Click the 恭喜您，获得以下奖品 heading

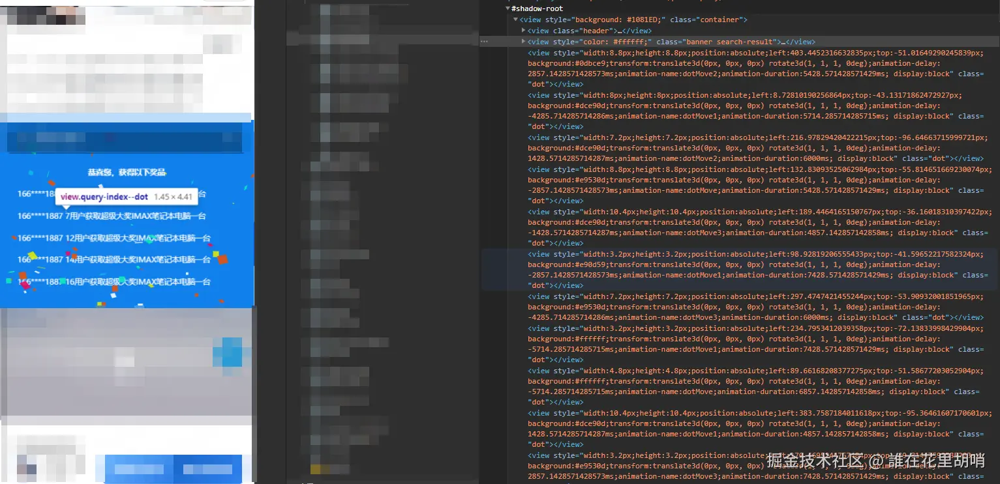pyautogui.click(x=127, y=173)
